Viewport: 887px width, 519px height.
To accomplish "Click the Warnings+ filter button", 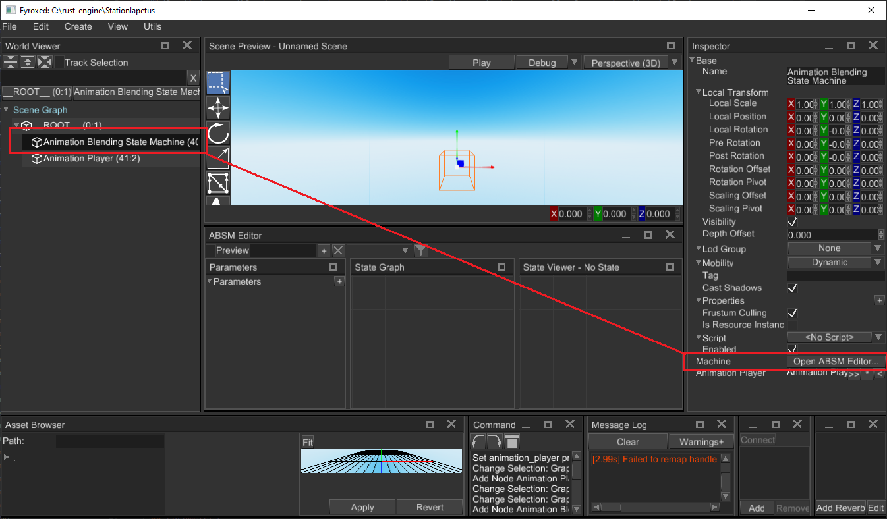I will [x=701, y=442].
